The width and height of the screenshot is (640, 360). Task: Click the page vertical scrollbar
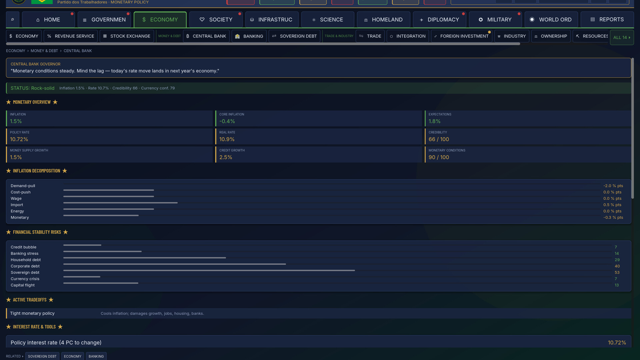click(632, 128)
